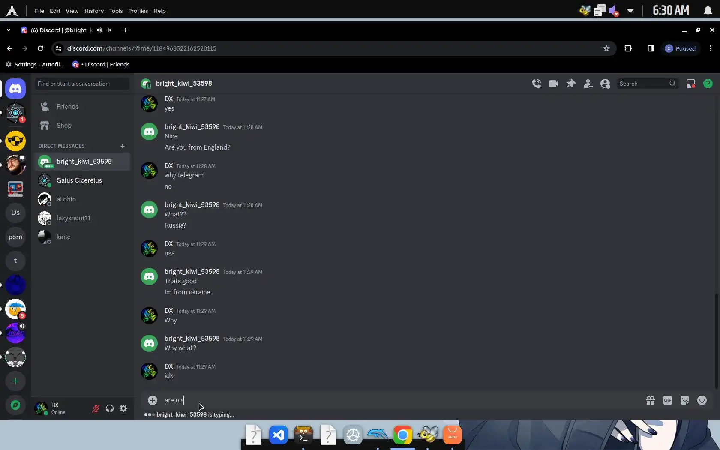
Task: Click Find or start a conversation box
Action: [x=82, y=84]
